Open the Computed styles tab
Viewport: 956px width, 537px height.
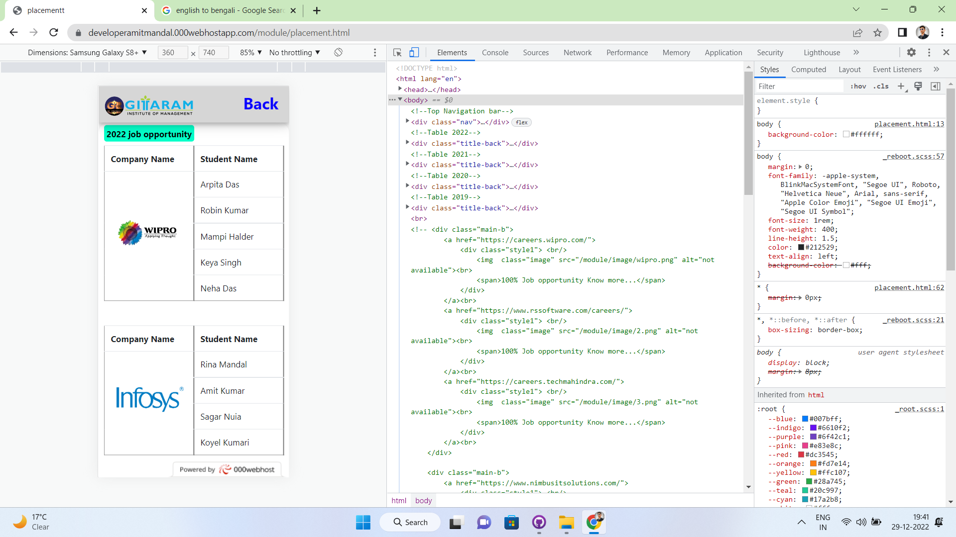tap(809, 70)
